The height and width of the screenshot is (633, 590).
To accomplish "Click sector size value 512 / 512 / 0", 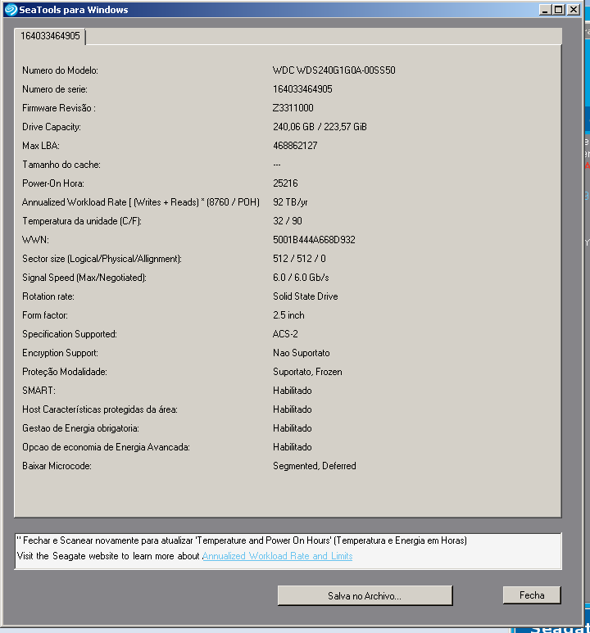I will [x=299, y=259].
